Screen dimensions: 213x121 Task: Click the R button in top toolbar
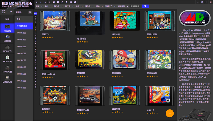click(50, 2)
